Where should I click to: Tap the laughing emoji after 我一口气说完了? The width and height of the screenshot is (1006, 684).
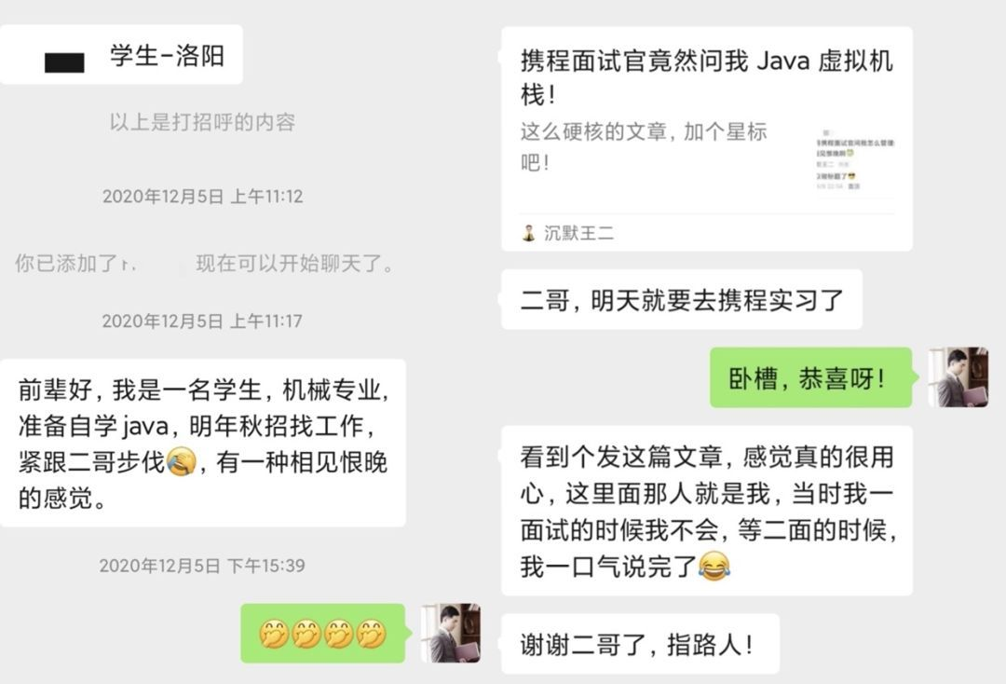pyautogui.click(x=714, y=566)
